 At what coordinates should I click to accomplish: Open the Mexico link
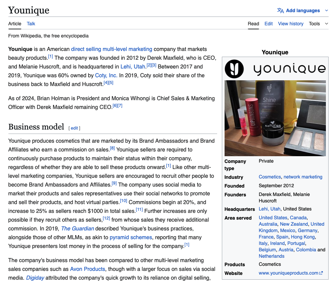288,230
